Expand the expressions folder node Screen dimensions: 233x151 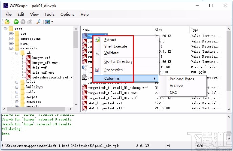(11, 39)
